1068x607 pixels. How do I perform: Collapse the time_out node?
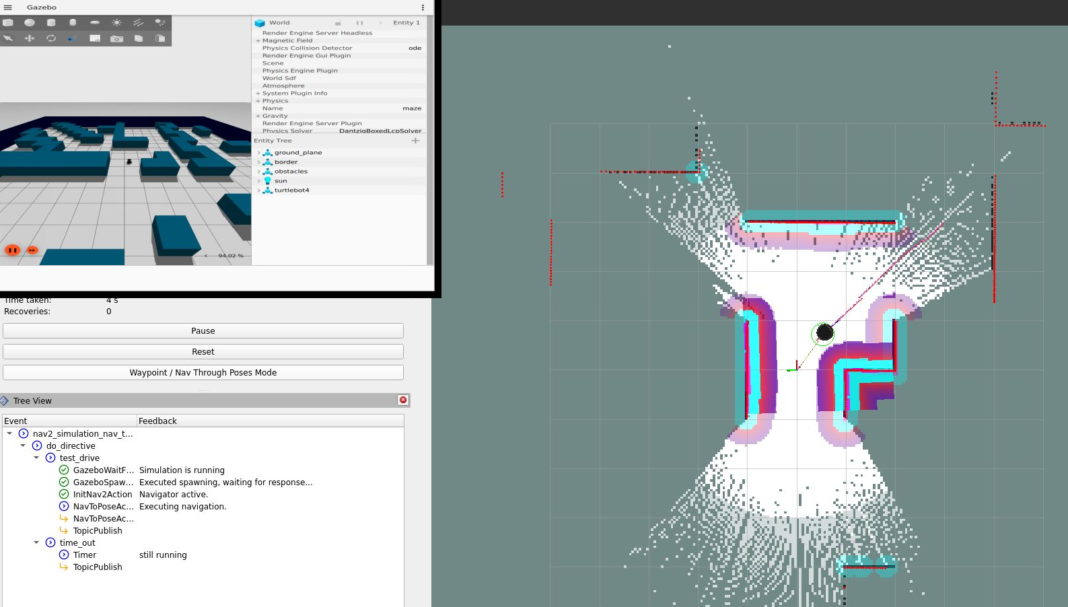(x=36, y=543)
